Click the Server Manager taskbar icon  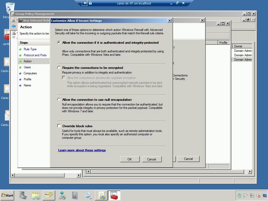(x=23, y=196)
